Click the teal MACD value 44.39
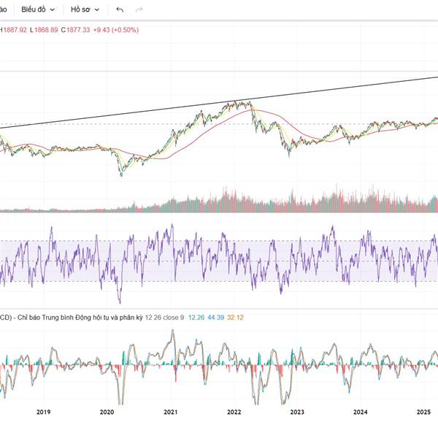The width and height of the screenshot is (438, 438). 215,317
